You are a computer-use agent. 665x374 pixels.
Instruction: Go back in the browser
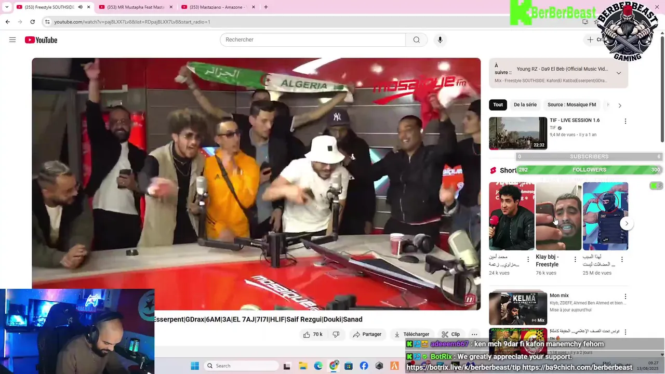7,22
